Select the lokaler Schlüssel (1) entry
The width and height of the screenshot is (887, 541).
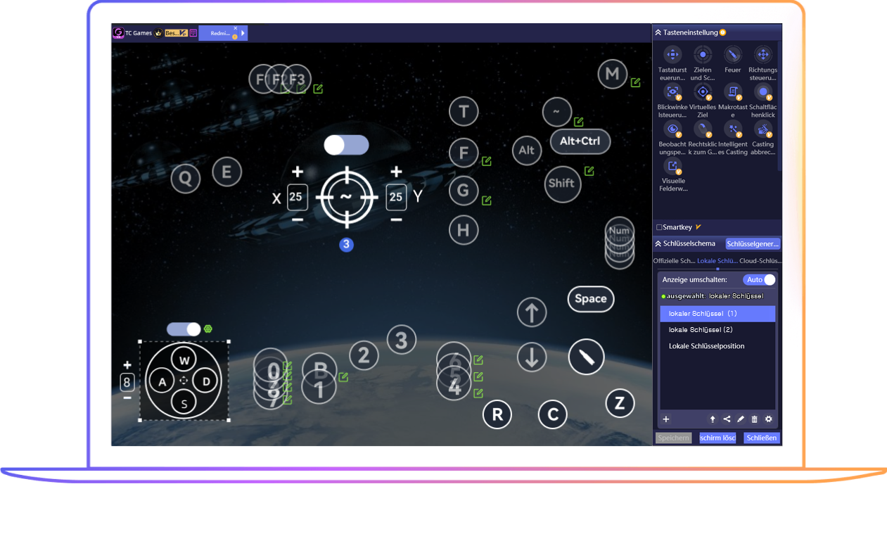717,314
